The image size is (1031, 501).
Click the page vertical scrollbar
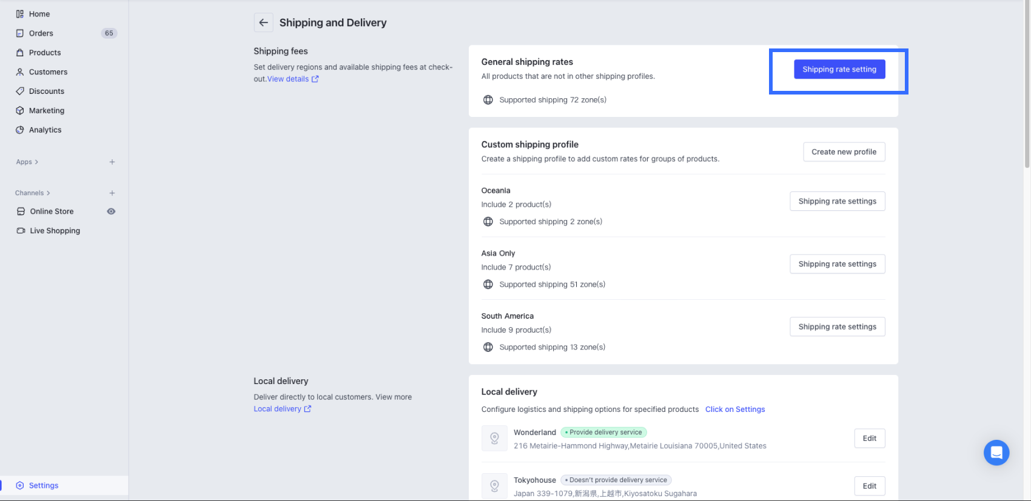coord(1026,91)
